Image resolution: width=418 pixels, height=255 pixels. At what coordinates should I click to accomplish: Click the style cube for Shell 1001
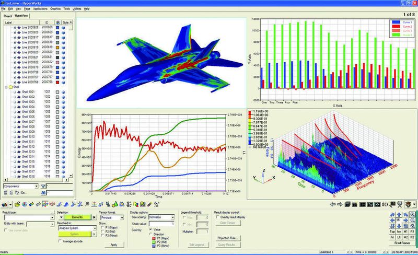coord(63,92)
